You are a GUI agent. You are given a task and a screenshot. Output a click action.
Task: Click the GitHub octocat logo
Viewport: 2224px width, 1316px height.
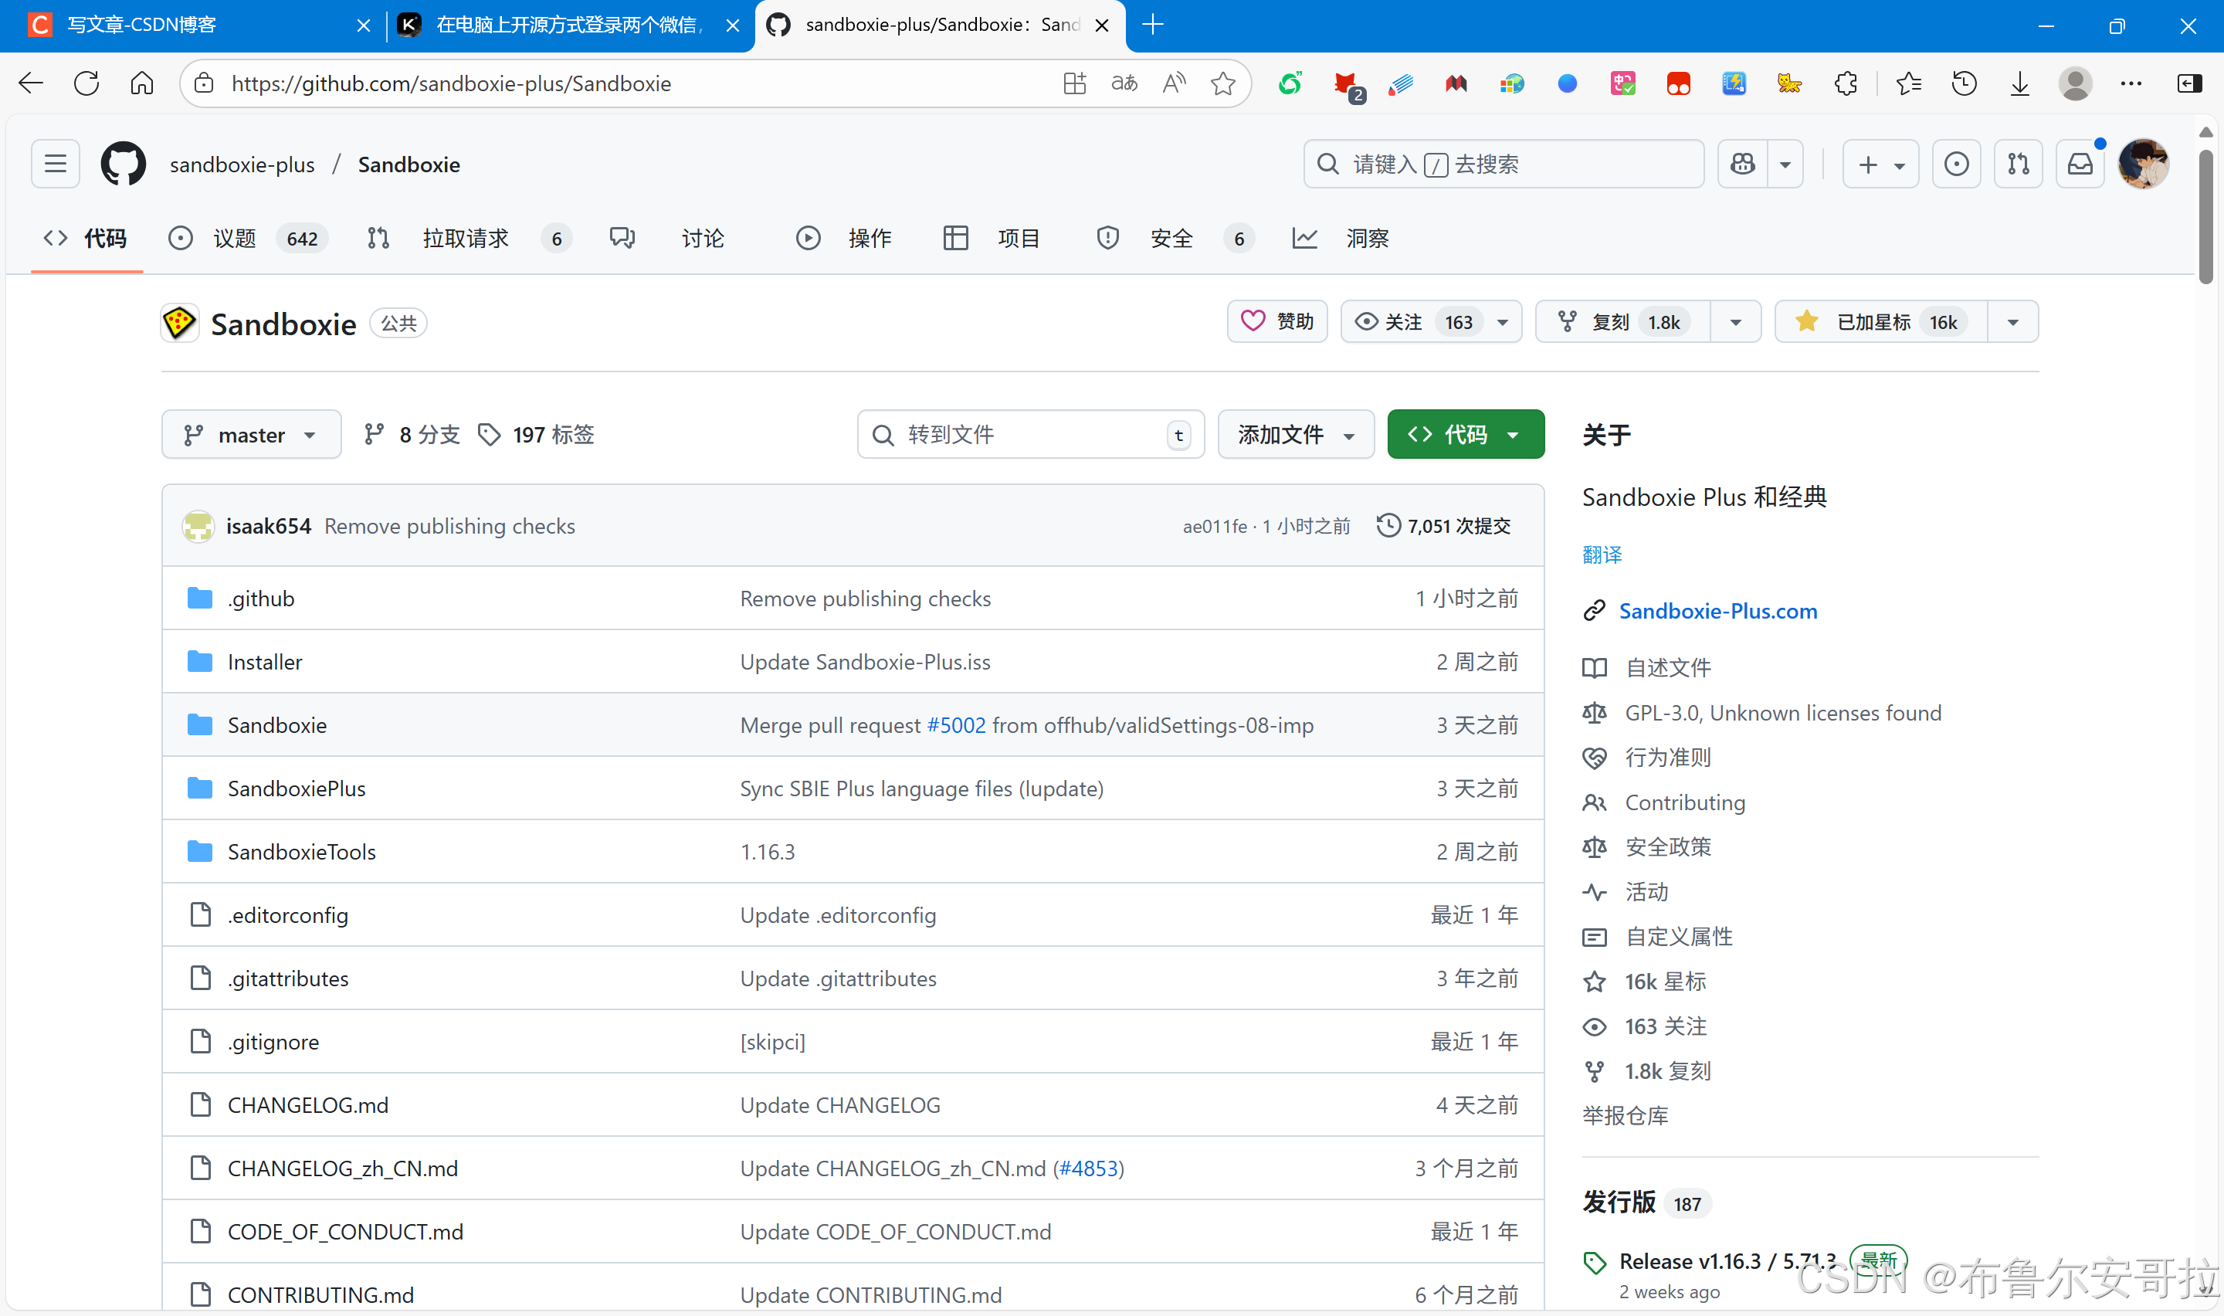(x=122, y=163)
